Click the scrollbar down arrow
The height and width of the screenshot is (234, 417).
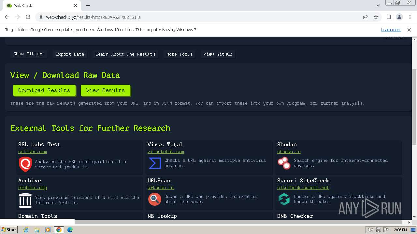414,217
